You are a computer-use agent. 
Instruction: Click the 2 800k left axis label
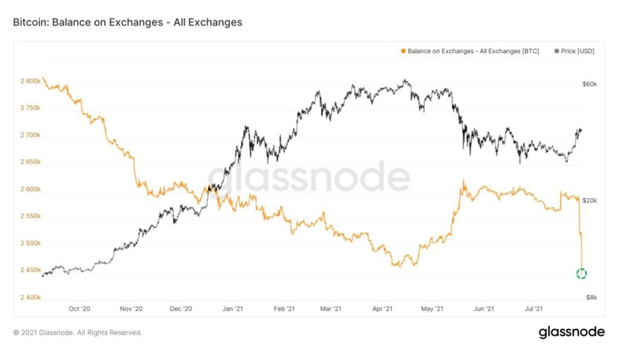coord(28,81)
